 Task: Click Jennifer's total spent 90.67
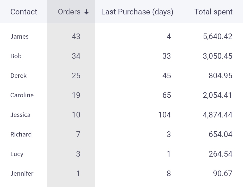coord(223,174)
